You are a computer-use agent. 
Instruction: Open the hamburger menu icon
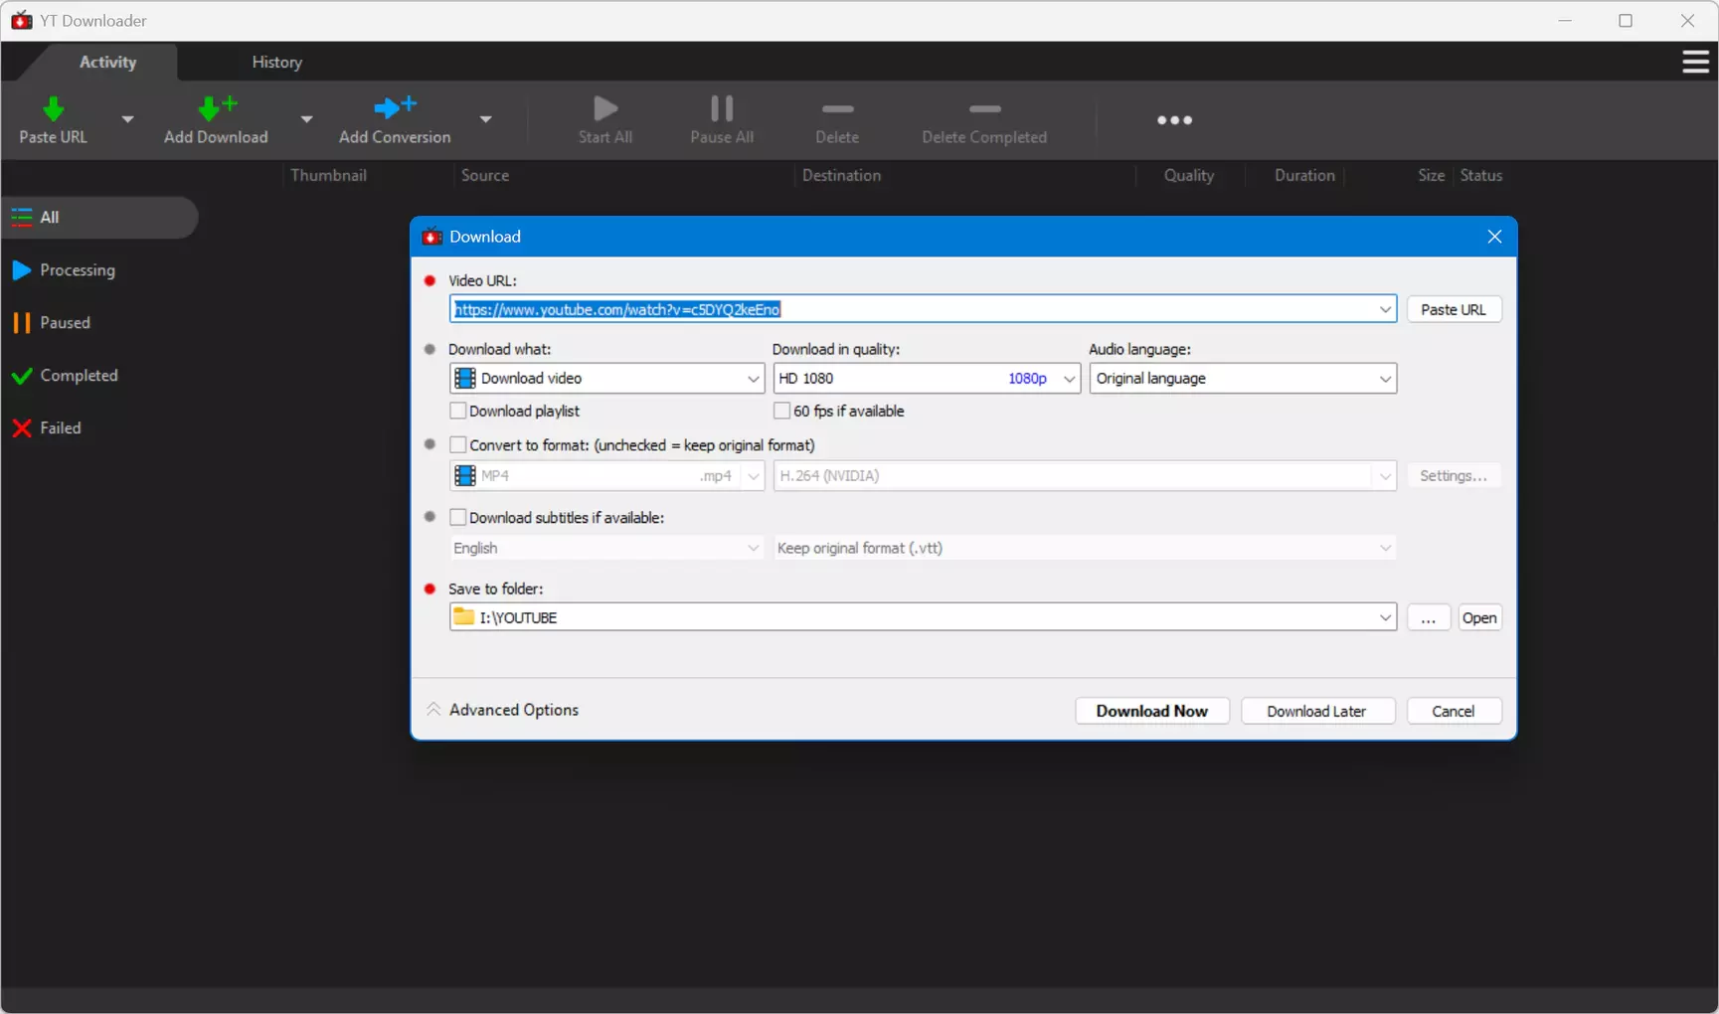[x=1695, y=62]
